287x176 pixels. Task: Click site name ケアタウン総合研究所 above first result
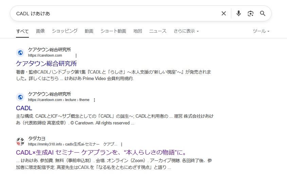(x=50, y=50)
